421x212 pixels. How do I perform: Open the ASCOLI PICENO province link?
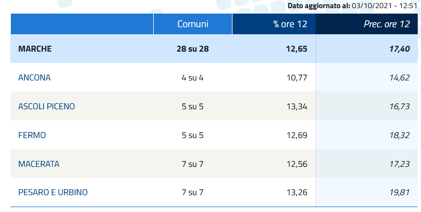pyautogui.click(x=47, y=107)
